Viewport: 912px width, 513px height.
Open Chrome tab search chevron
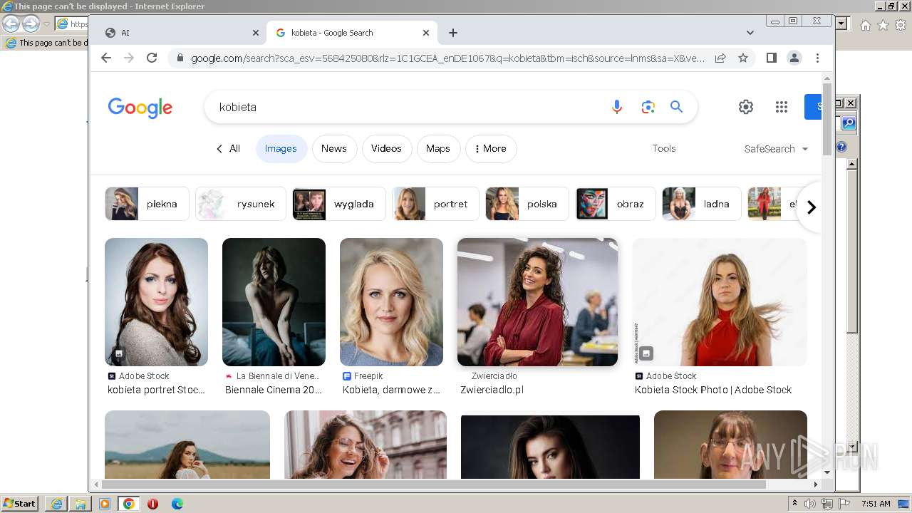pyautogui.click(x=750, y=33)
